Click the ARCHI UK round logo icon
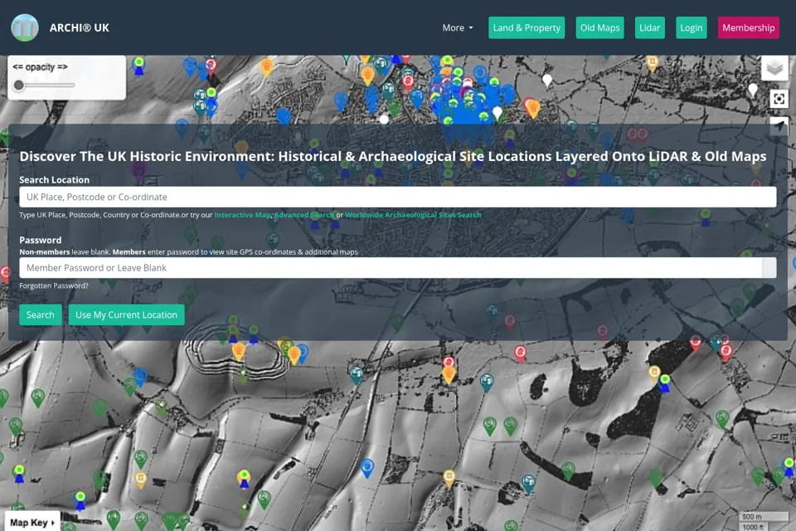Viewport: 796px width, 531px height. (25, 27)
